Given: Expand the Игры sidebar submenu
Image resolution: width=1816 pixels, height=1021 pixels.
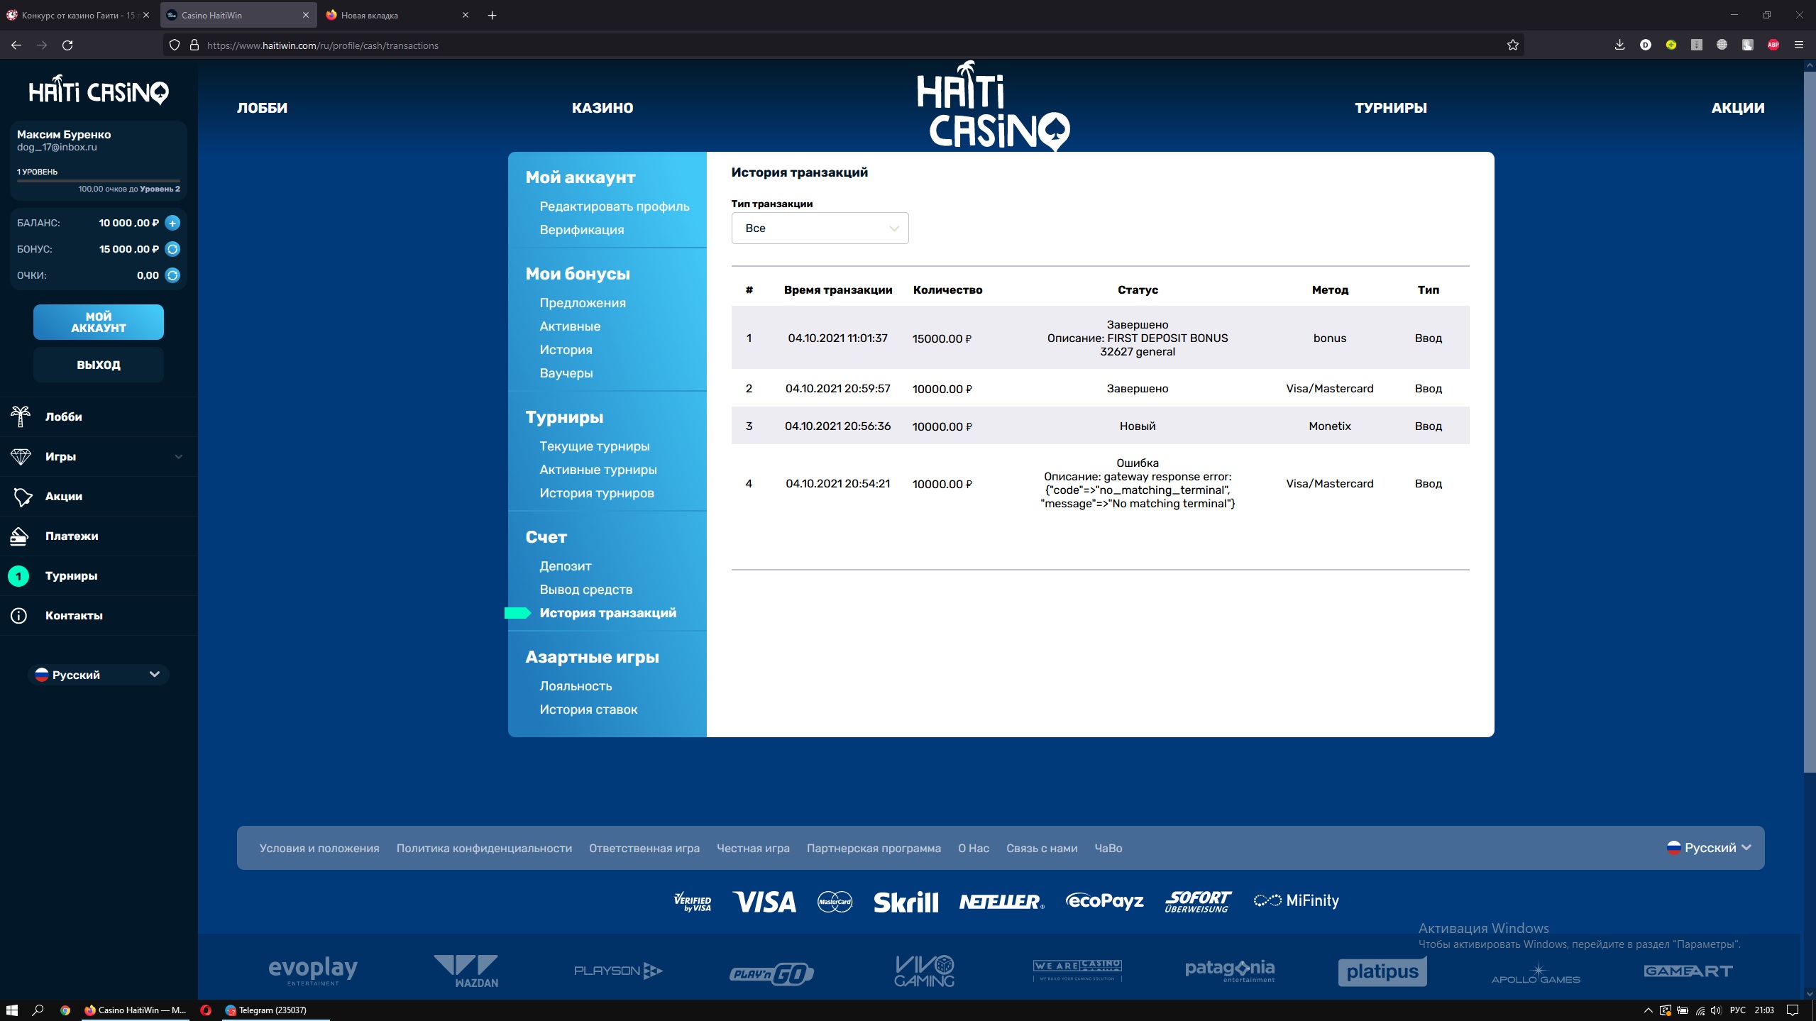Looking at the screenshot, I should (x=178, y=457).
